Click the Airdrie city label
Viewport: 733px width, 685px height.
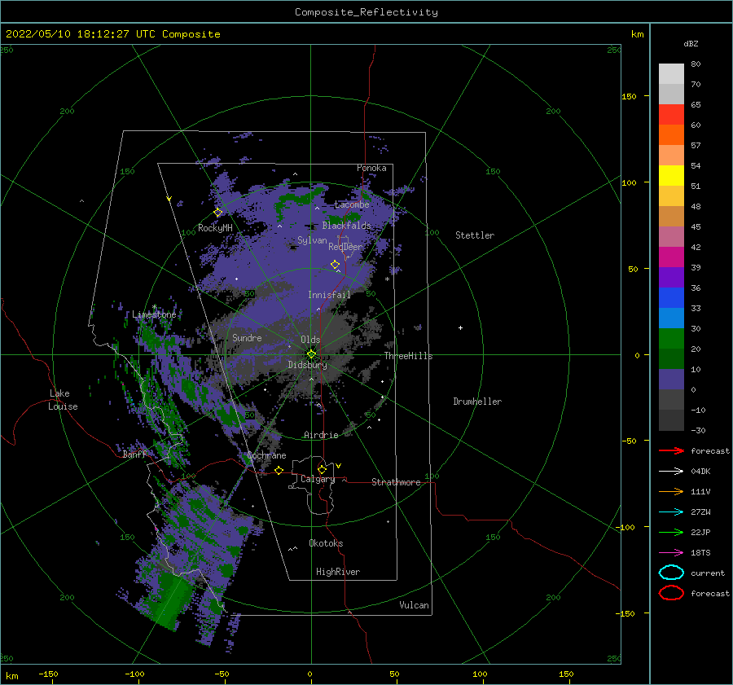pos(321,435)
